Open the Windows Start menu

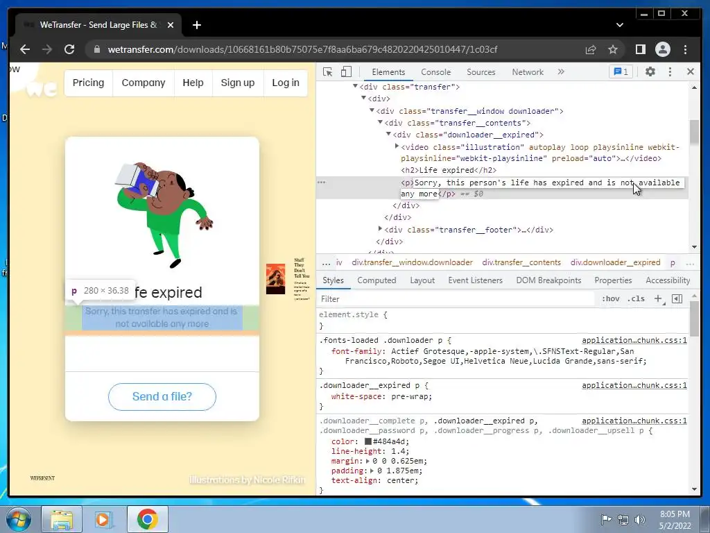point(18,519)
